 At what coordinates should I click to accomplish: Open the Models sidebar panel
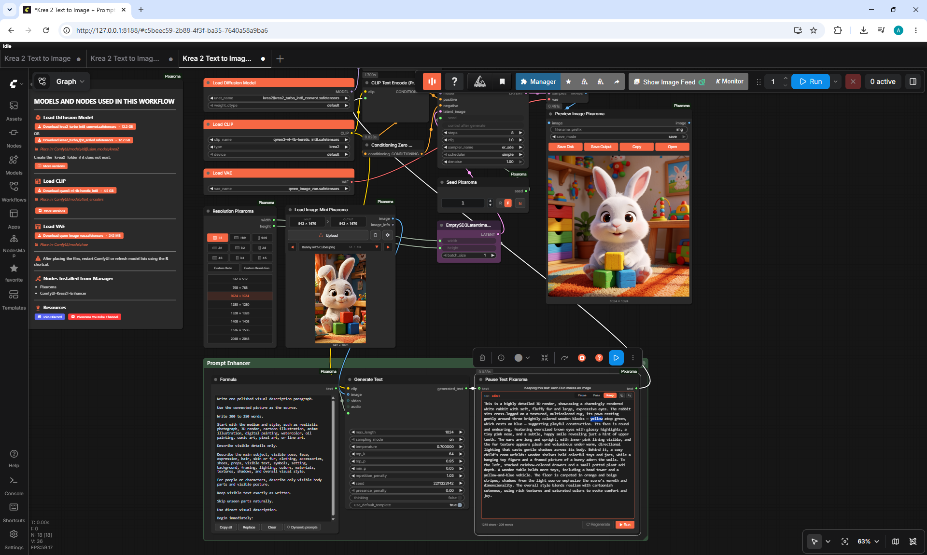14,165
